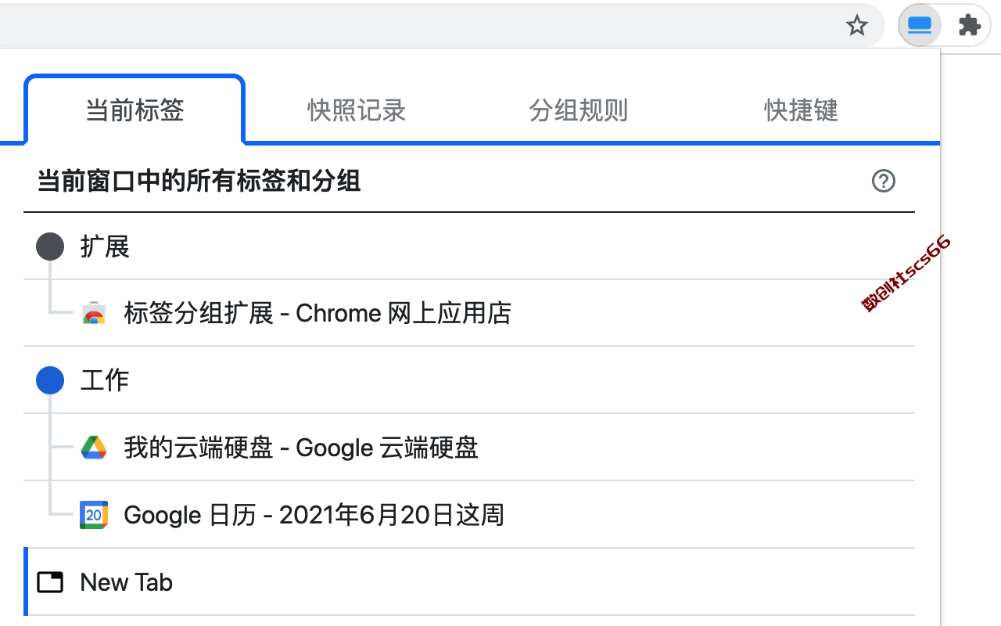Viewport: 1001px width, 626px height.
Task: Select the 工作 group name
Action: coord(105,381)
